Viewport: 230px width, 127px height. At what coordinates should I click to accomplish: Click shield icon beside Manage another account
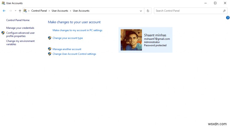tap(50, 49)
